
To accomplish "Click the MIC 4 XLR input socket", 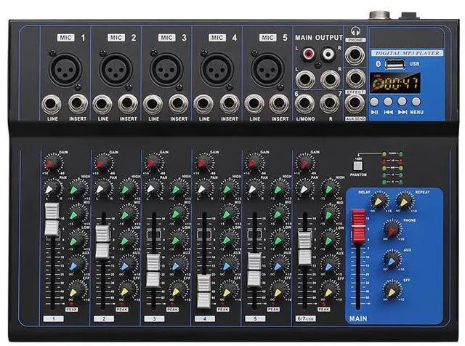I will click(217, 70).
